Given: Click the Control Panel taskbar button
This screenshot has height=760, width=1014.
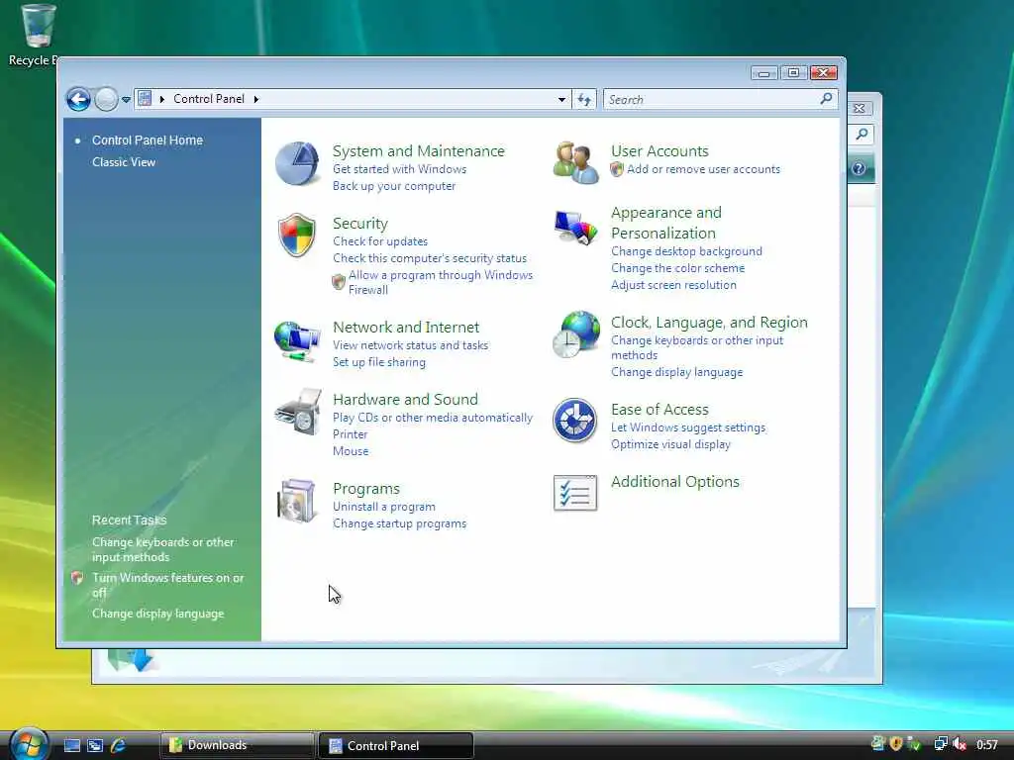Looking at the screenshot, I should pos(396,746).
